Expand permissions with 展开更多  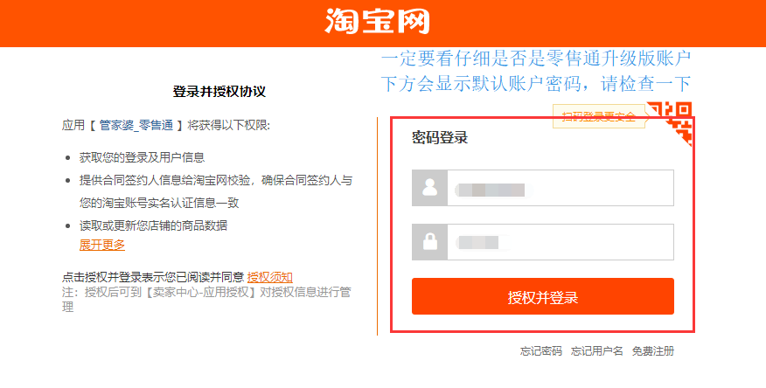(x=102, y=245)
